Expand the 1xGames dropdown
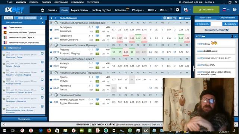 tap(121, 10)
